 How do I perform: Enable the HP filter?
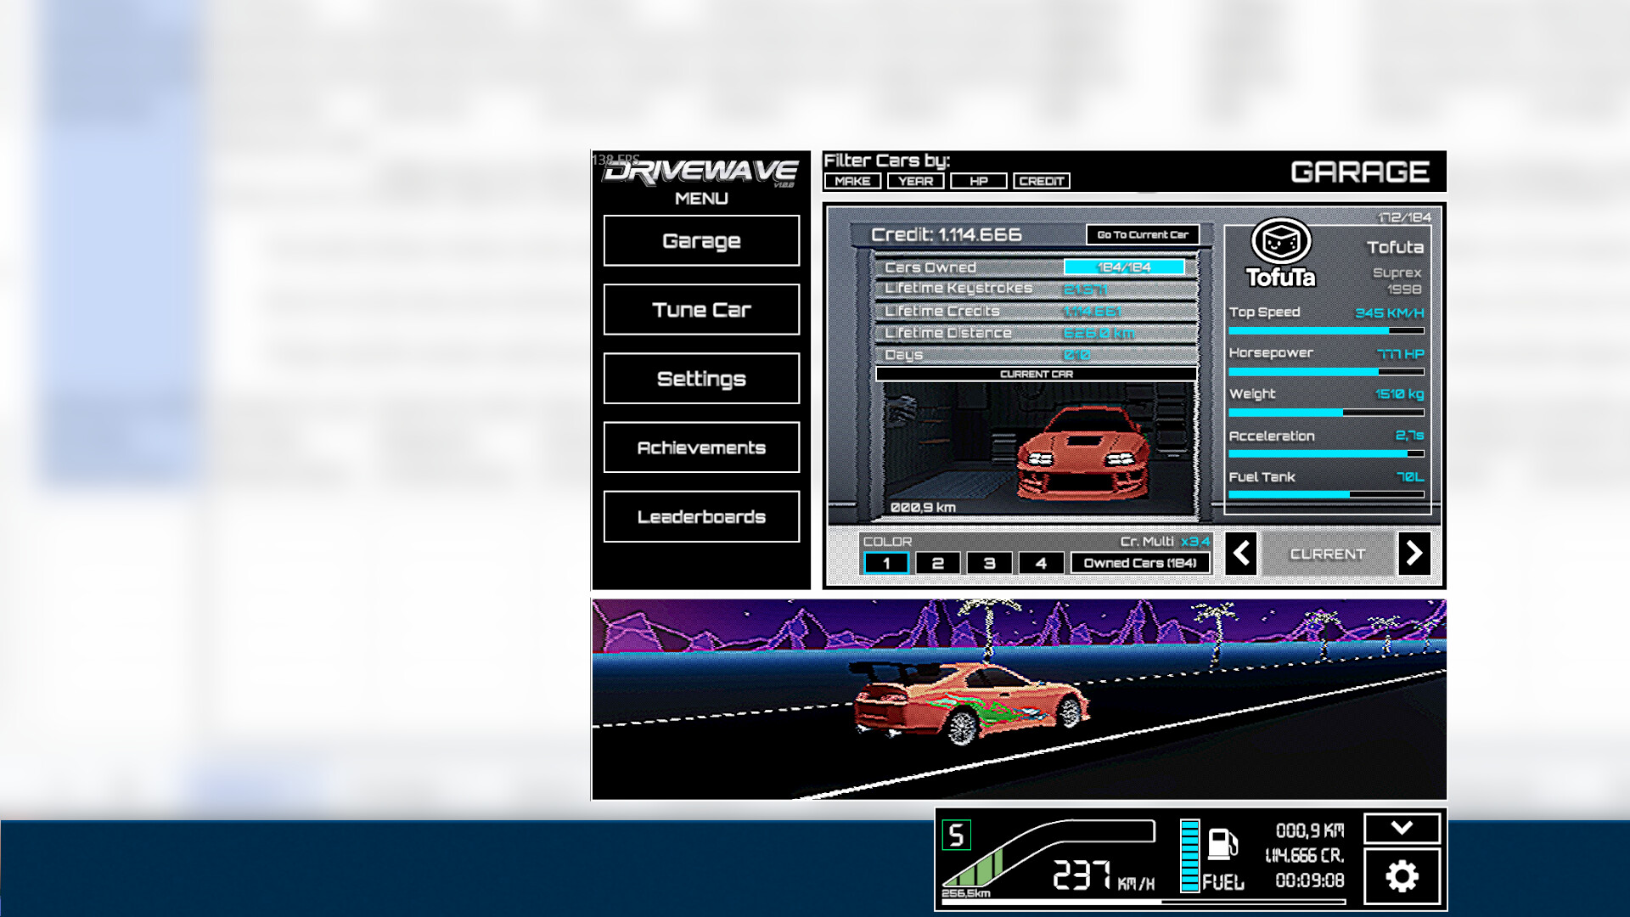tap(977, 181)
